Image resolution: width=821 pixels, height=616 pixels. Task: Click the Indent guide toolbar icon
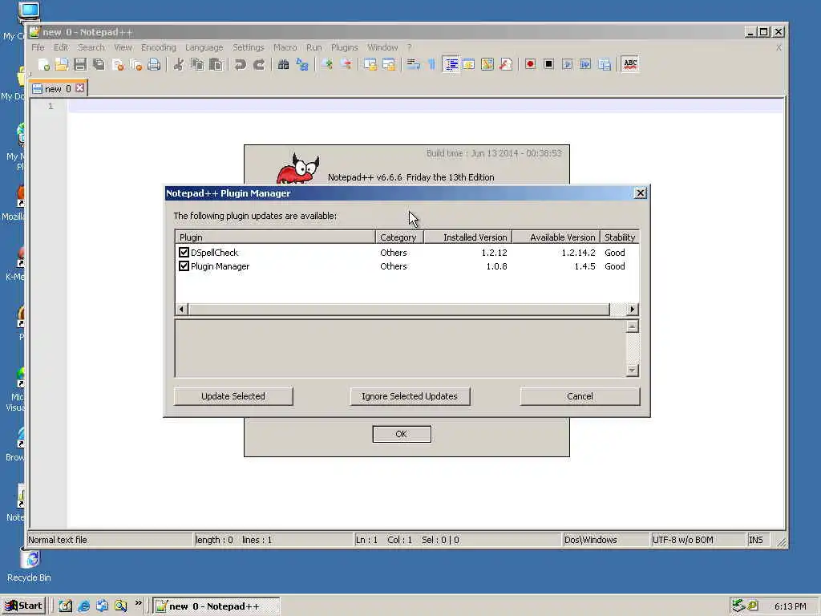pos(451,64)
